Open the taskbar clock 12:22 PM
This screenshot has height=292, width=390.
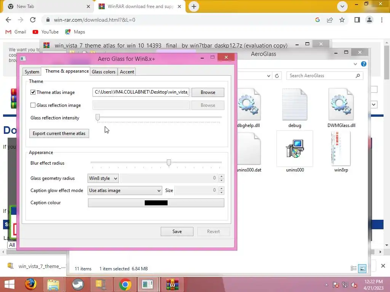click(373, 285)
